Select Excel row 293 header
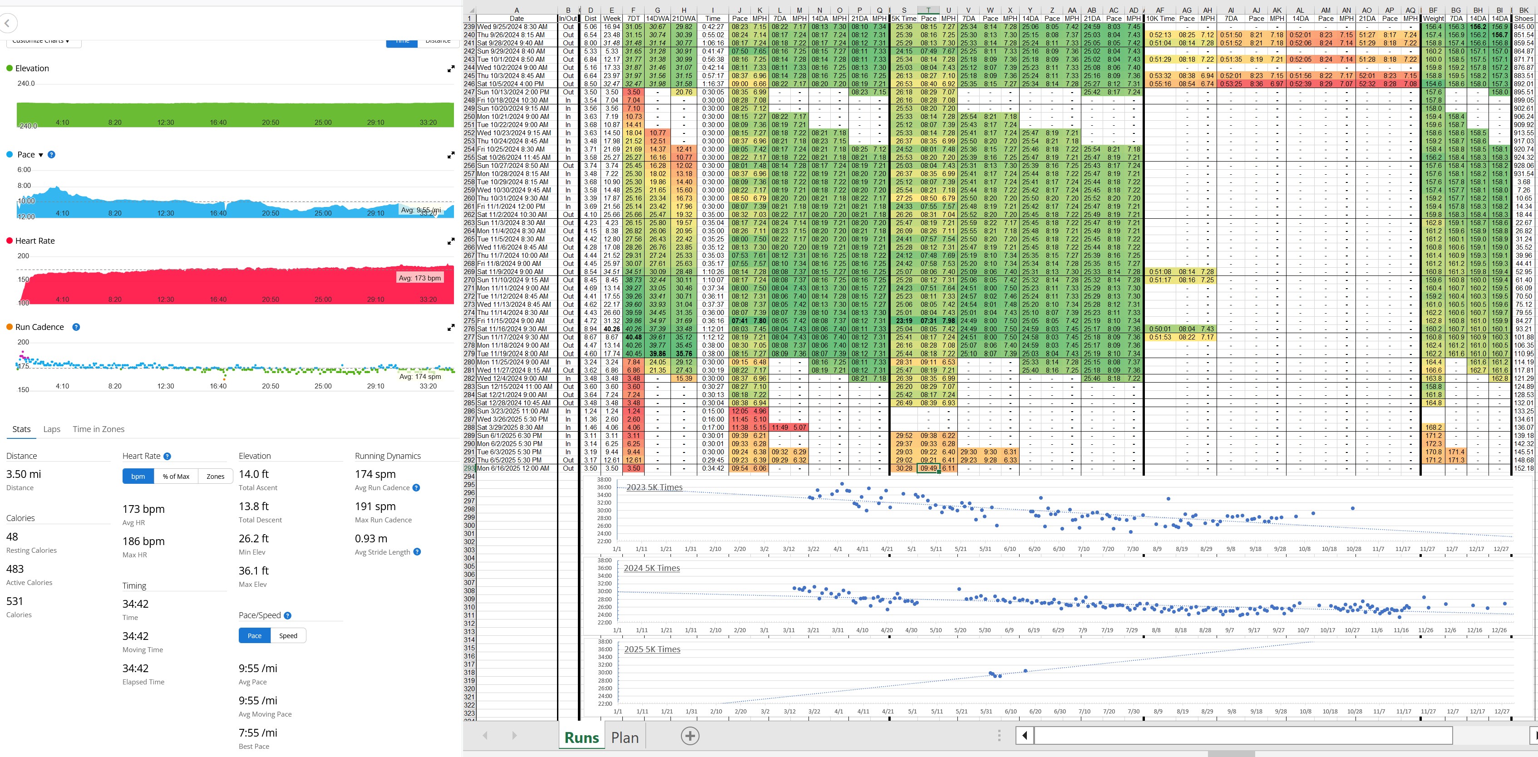This screenshot has height=757, width=1538. coord(469,469)
